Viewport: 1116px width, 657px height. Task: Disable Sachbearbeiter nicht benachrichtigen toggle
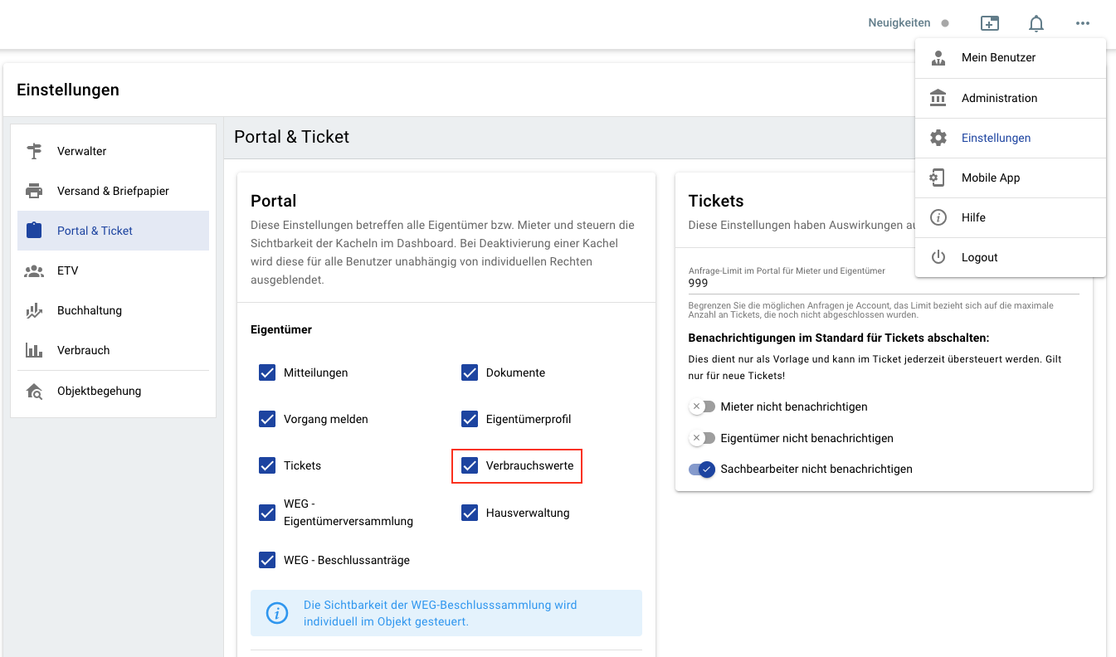point(702,469)
